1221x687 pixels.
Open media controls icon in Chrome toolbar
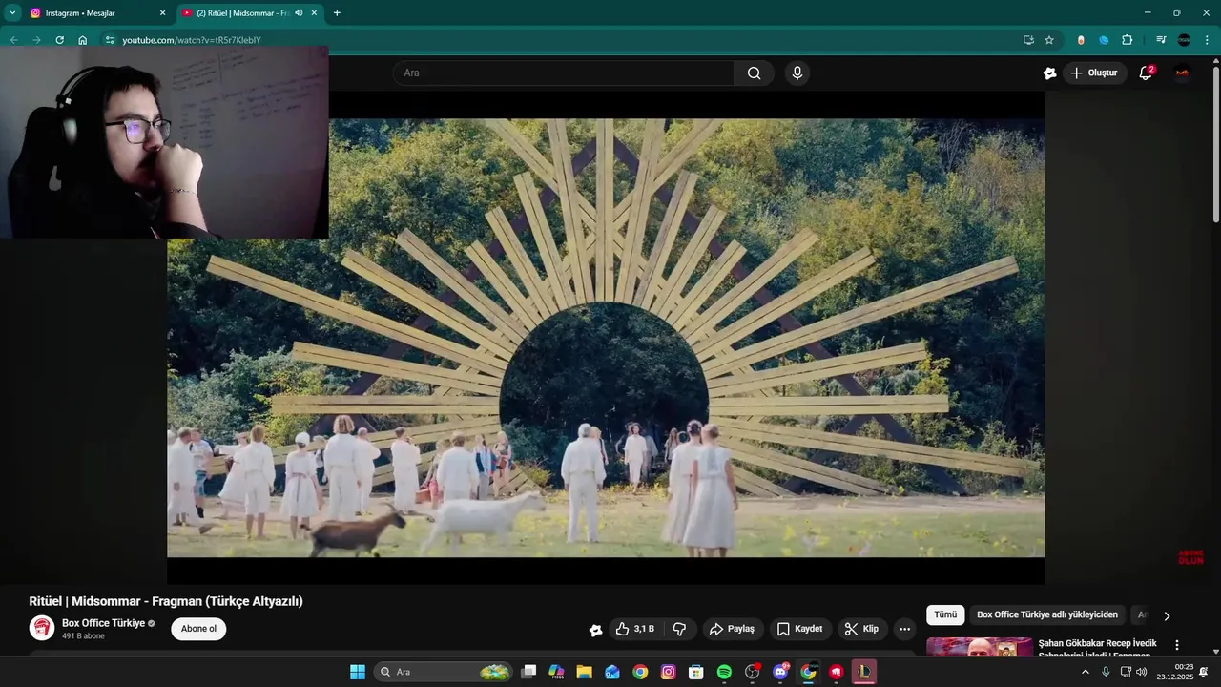[x=1161, y=40]
